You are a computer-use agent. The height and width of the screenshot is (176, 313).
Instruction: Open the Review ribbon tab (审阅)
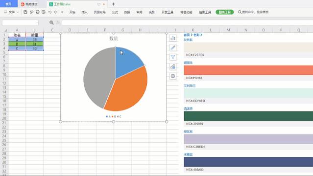[139, 12]
